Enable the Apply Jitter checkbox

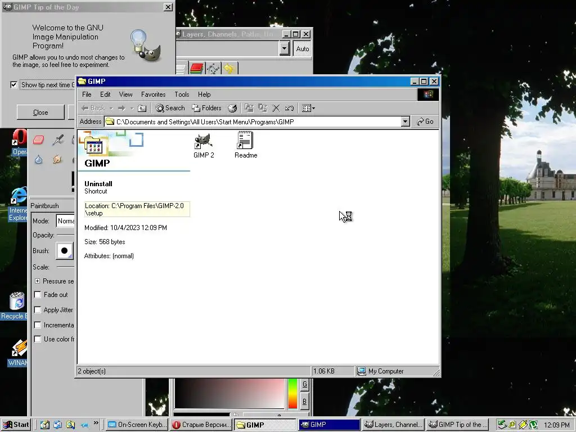38,310
